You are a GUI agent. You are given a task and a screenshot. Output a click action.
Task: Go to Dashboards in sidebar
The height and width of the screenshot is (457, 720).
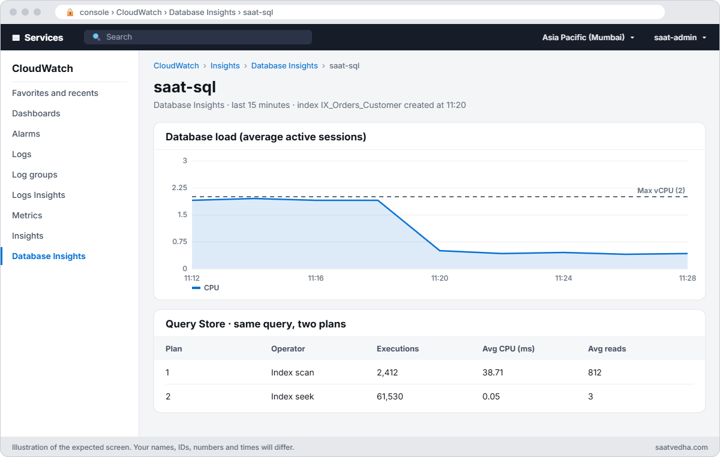pos(36,113)
